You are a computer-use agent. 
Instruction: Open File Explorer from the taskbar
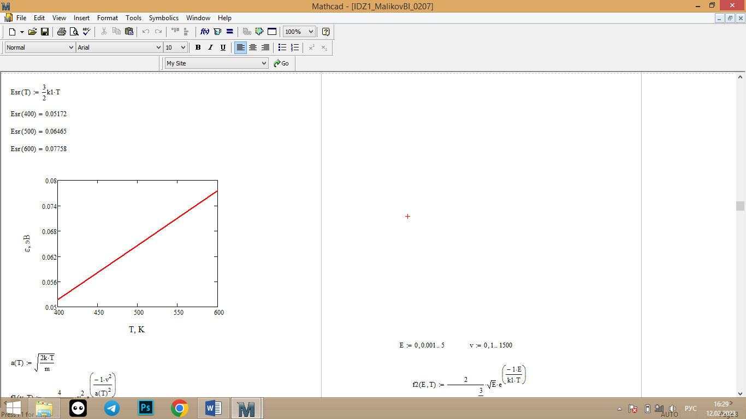tap(44, 408)
